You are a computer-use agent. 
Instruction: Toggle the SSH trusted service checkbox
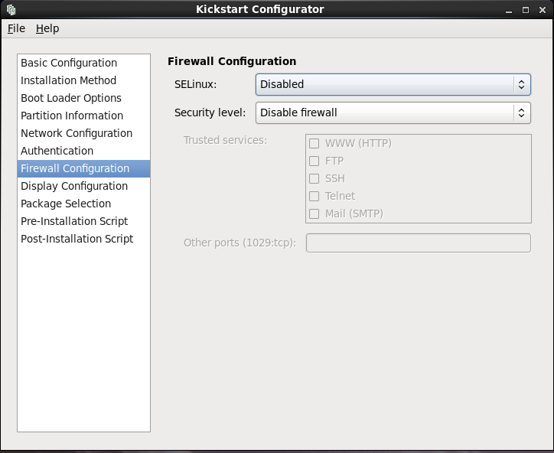coord(314,178)
